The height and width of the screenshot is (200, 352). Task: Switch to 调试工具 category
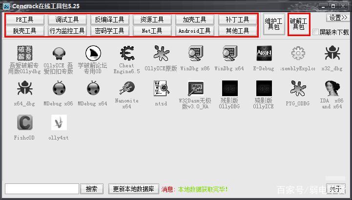point(67,20)
